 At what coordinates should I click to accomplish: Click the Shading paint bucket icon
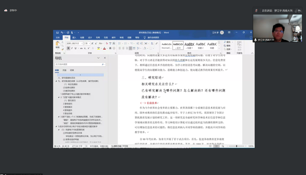(145, 48)
